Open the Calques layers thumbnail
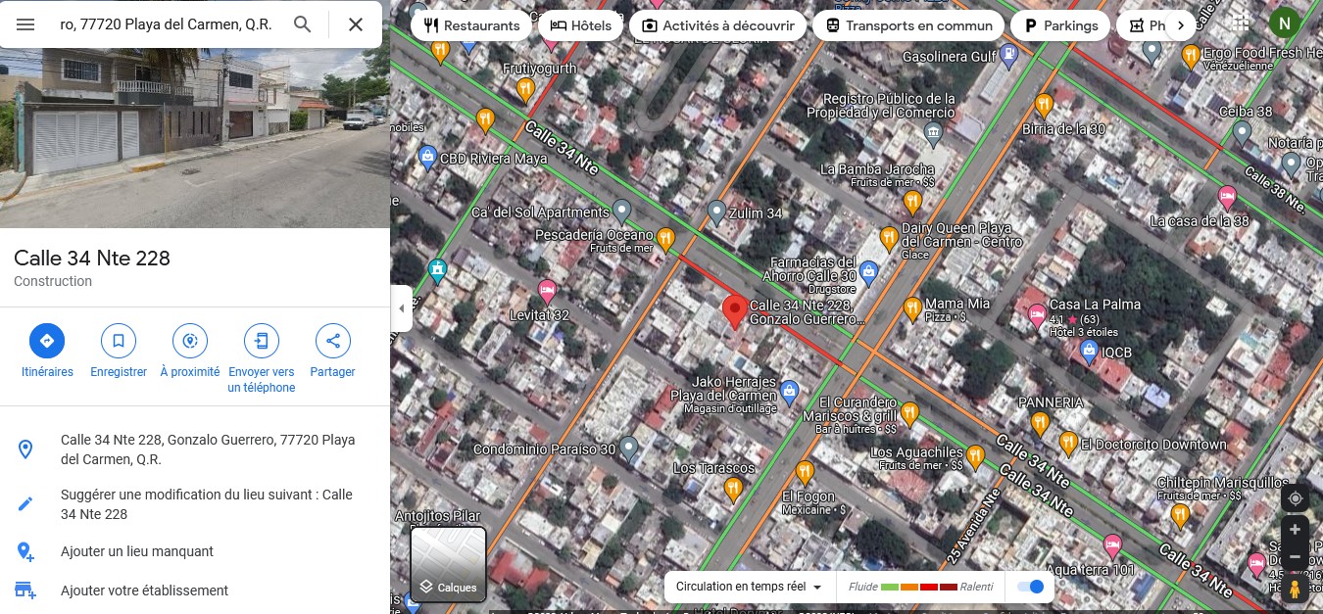Image resolution: width=1323 pixels, height=614 pixels. coord(448,564)
